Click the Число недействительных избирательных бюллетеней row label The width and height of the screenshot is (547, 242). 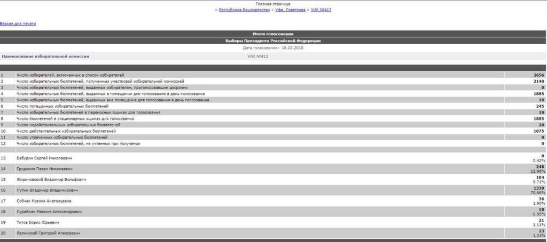[68, 125]
